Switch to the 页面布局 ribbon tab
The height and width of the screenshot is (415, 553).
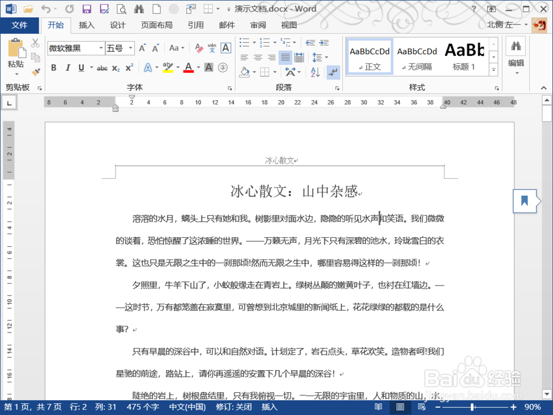(x=156, y=25)
